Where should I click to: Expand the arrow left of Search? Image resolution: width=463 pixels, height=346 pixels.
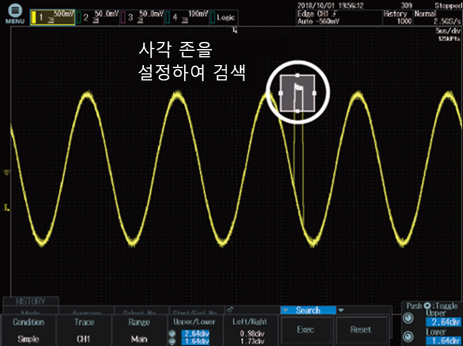pos(285,311)
